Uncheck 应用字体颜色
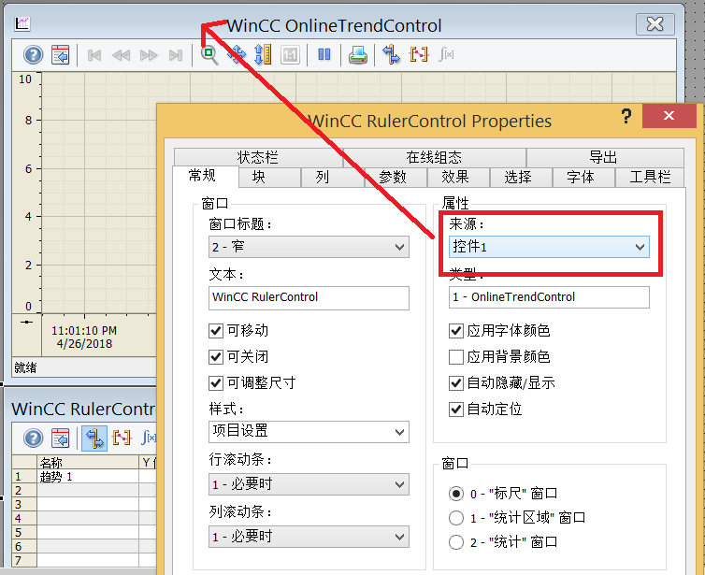This screenshot has width=705, height=575. click(456, 331)
